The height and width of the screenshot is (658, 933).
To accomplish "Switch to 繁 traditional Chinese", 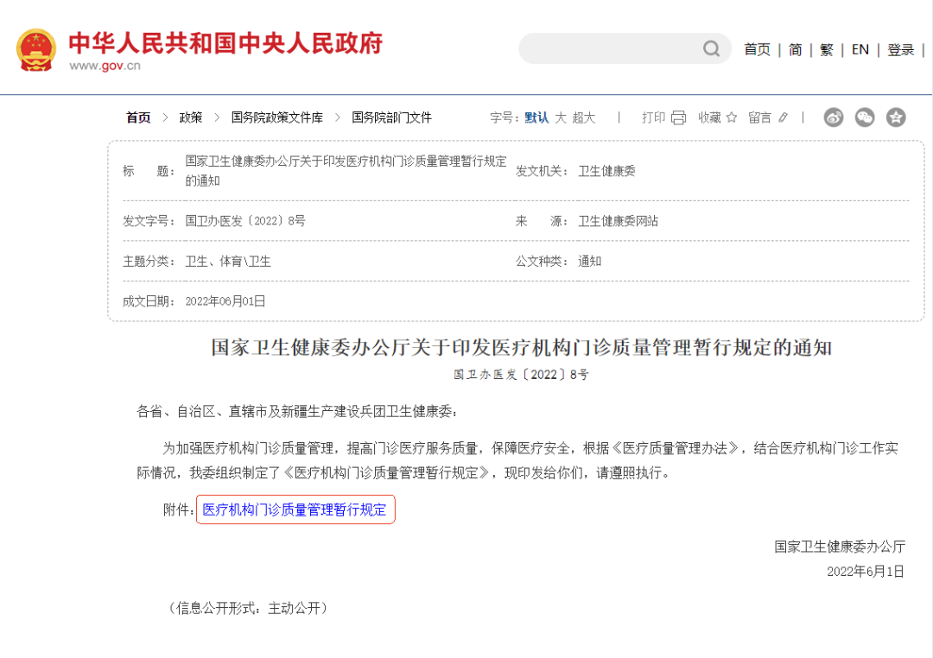I will click(x=827, y=50).
